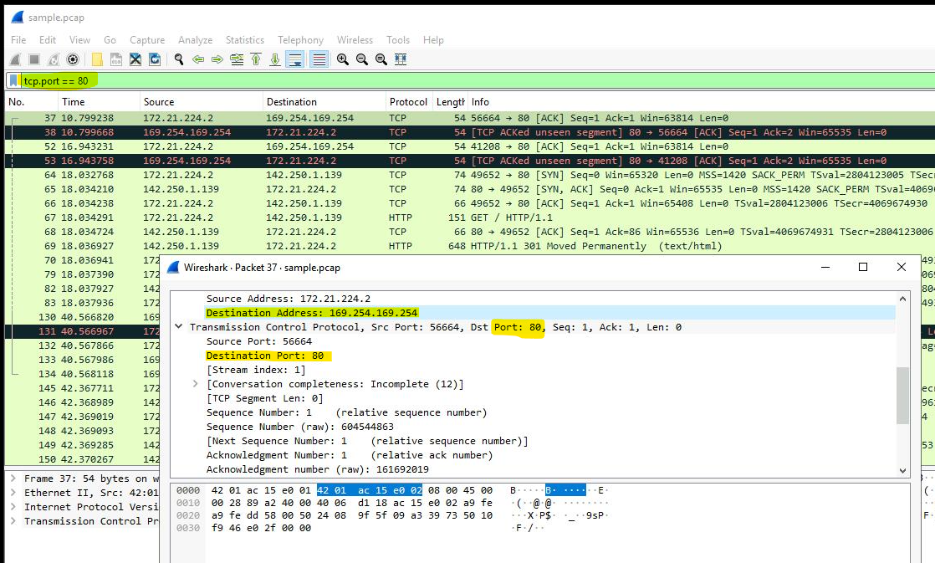The image size is (935, 563).
Task: Toggle auto-scroll to last packet
Action: 294,59
